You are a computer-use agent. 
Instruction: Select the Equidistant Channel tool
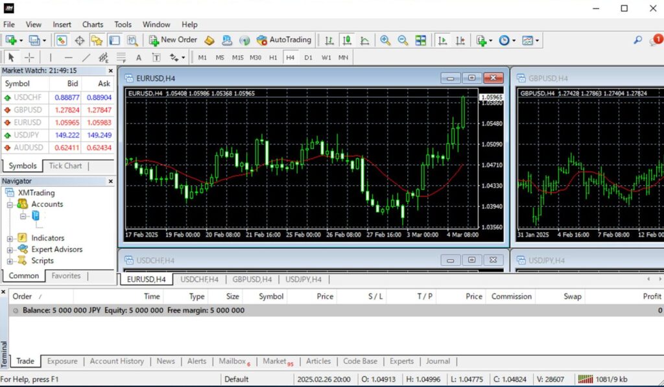103,57
